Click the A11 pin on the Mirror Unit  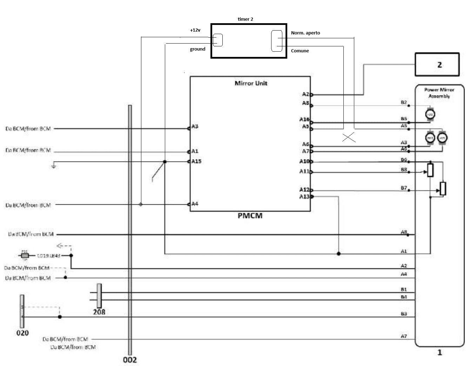point(304,171)
